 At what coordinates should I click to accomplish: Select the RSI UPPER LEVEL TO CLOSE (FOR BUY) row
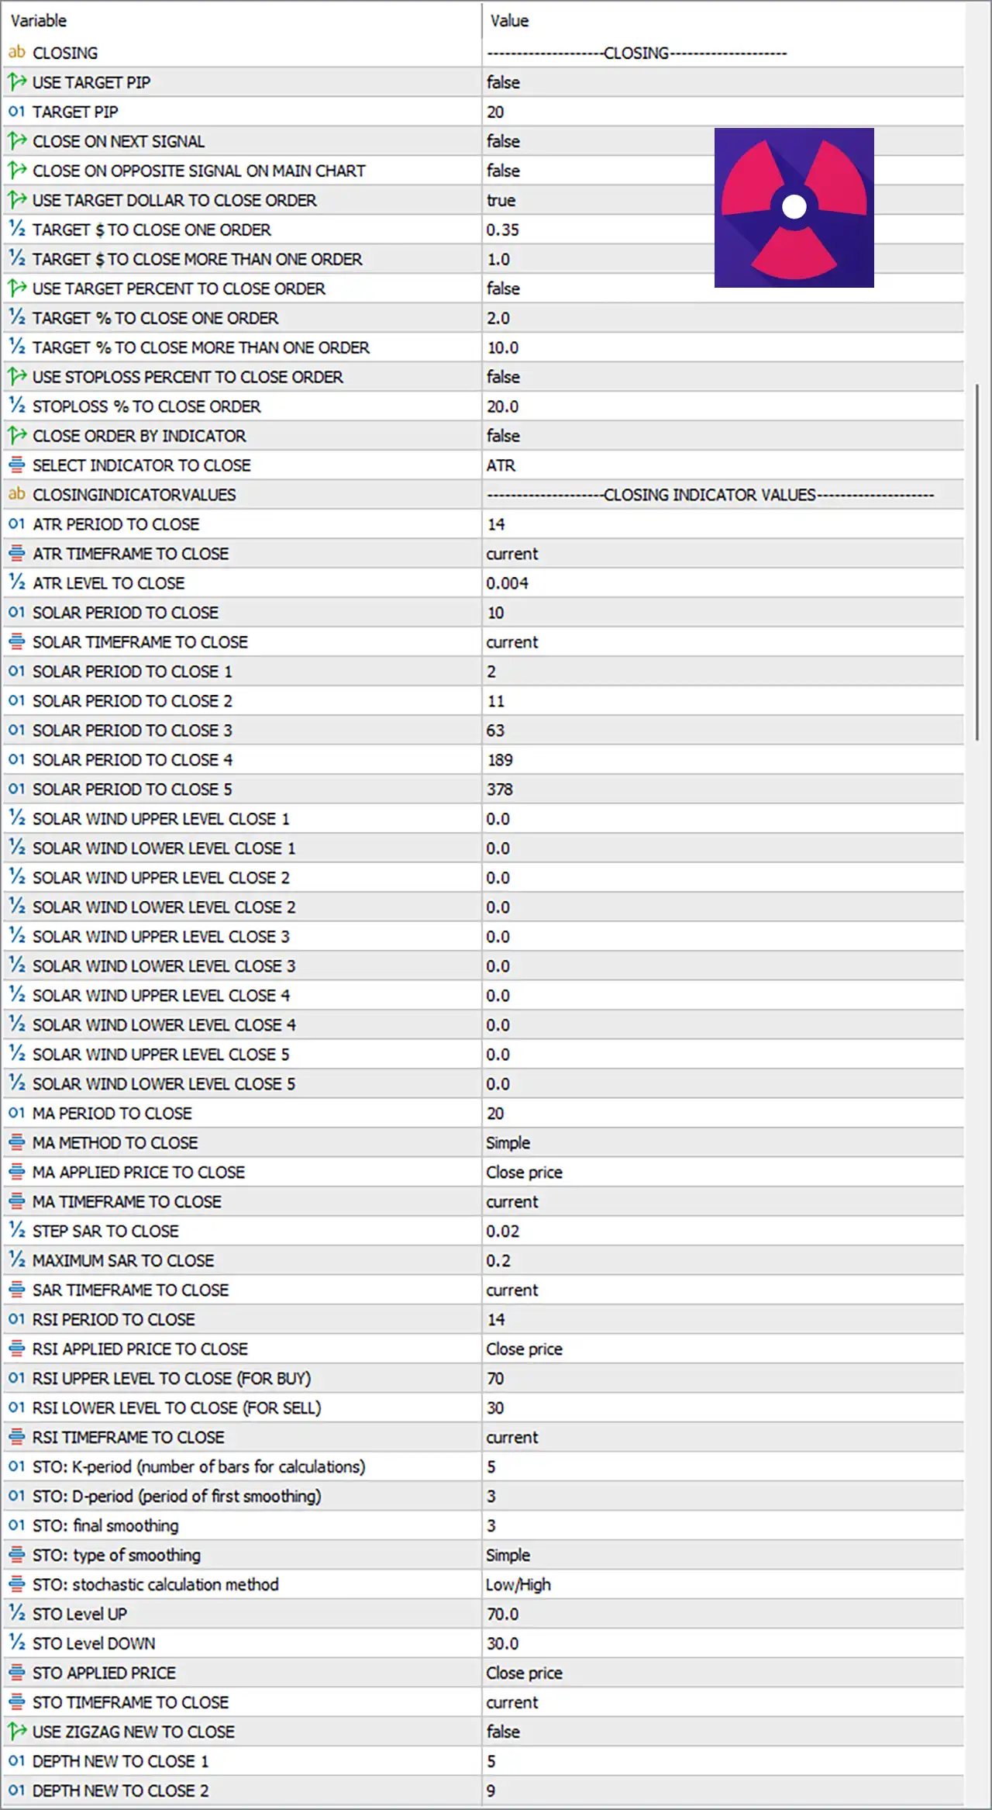coord(484,1378)
